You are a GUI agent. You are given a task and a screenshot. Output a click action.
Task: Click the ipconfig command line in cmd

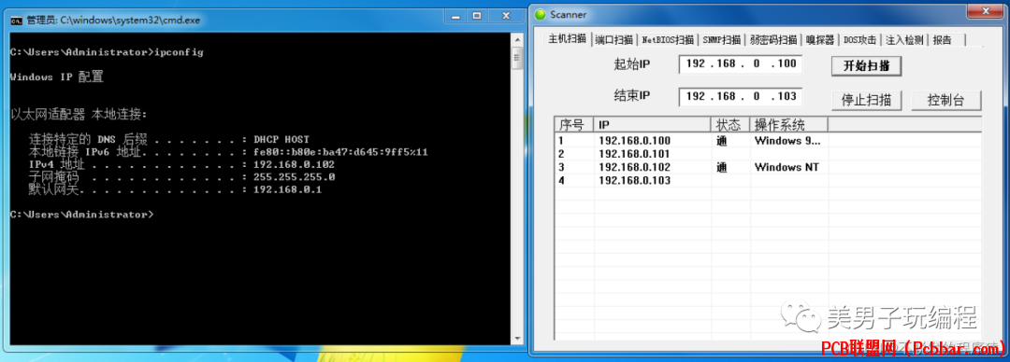[107, 52]
